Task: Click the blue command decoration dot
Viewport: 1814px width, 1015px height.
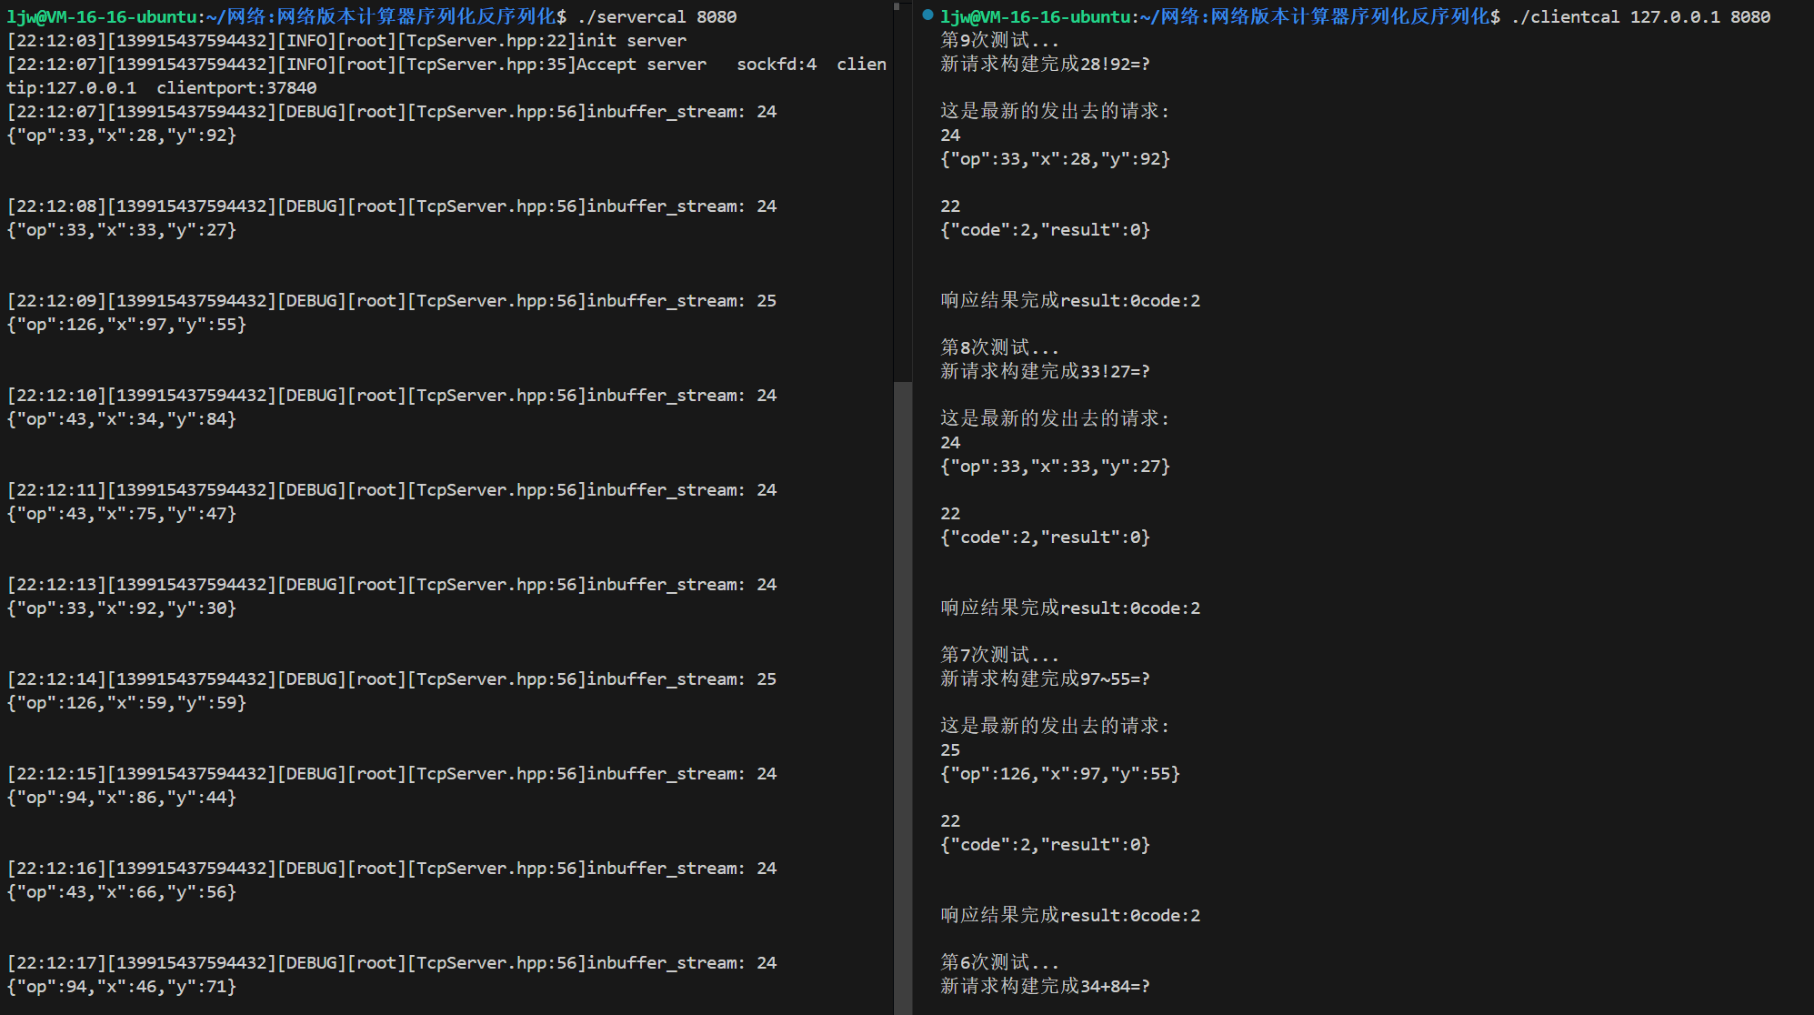Action: point(927,15)
